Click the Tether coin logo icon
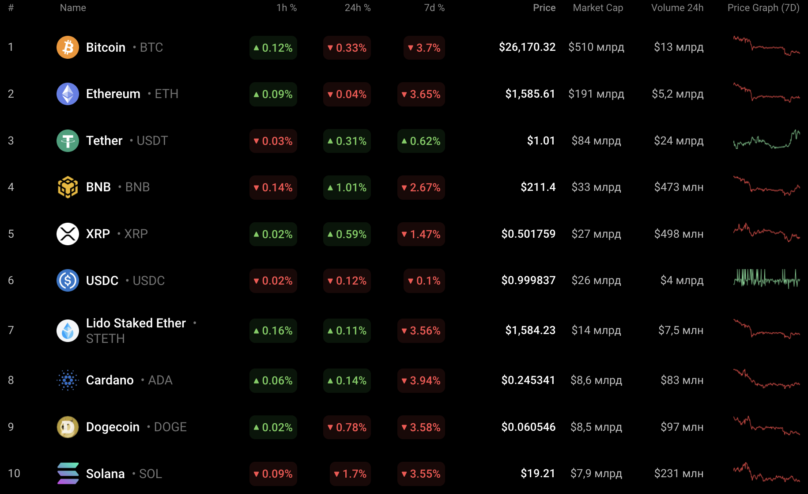The width and height of the screenshot is (808, 494). [68, 141]
